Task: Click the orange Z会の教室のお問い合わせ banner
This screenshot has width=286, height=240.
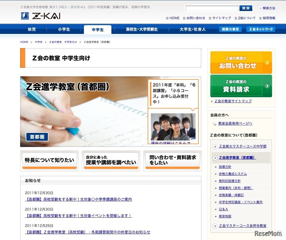Action: click(241, 62)
